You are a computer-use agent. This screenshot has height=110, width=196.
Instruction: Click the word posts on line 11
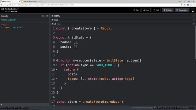tap(72, 74)
